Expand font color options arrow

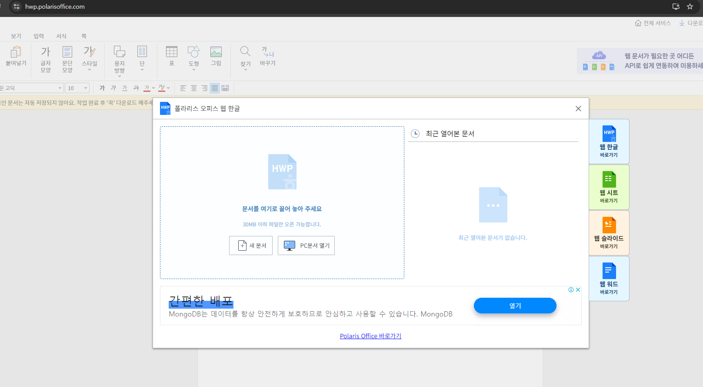point(153,88)
